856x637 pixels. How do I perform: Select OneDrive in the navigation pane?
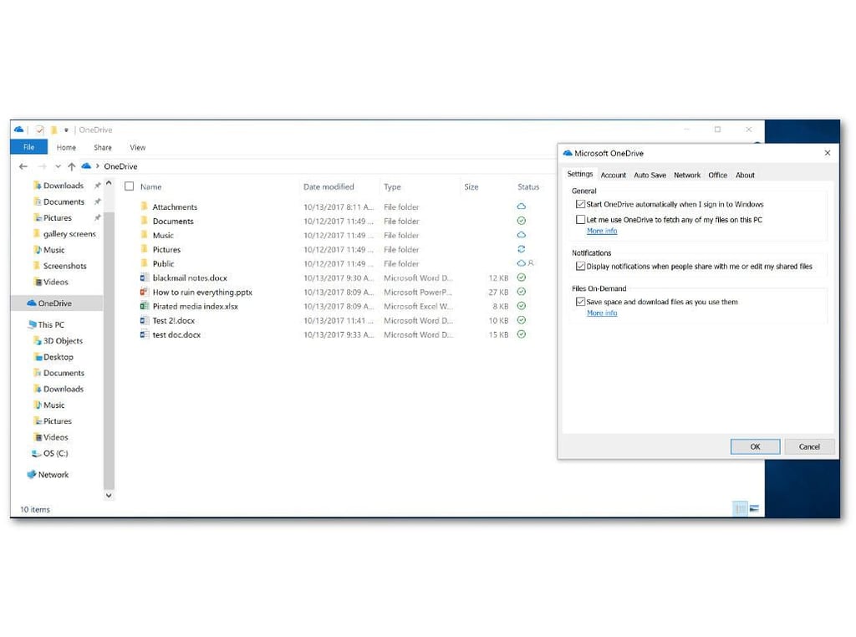click(56, 303)
